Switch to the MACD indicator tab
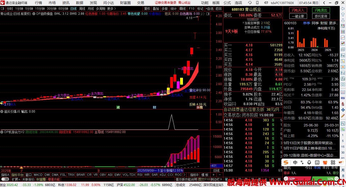 38,175
